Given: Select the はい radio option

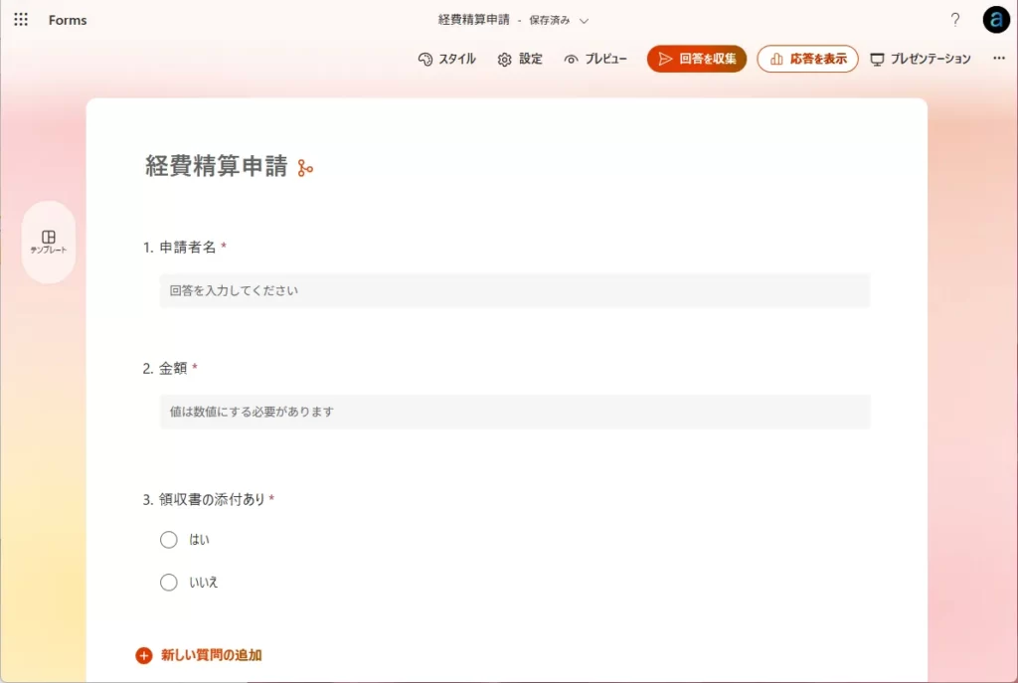Looking at the screenshot, I should click(169, 539).
